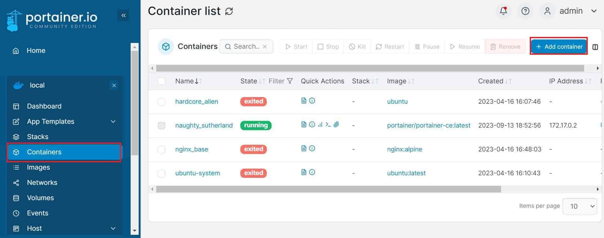
Task: Inspect the ubuntu-system container
Action: point(312,172)
